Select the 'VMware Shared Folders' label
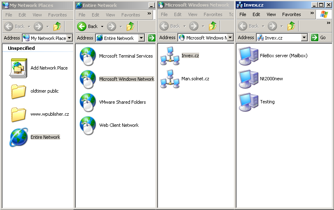 click(x=123, y=102)
